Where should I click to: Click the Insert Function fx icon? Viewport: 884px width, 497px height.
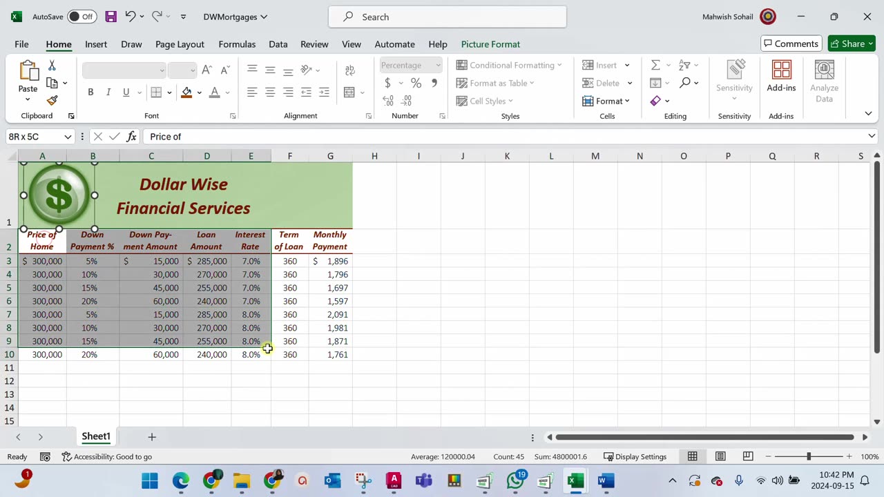point(131,137)
